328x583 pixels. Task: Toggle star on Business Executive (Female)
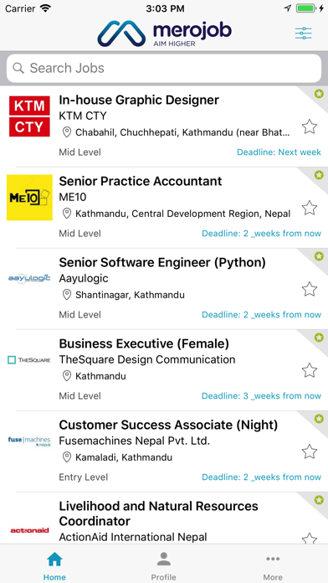point(310,370)
